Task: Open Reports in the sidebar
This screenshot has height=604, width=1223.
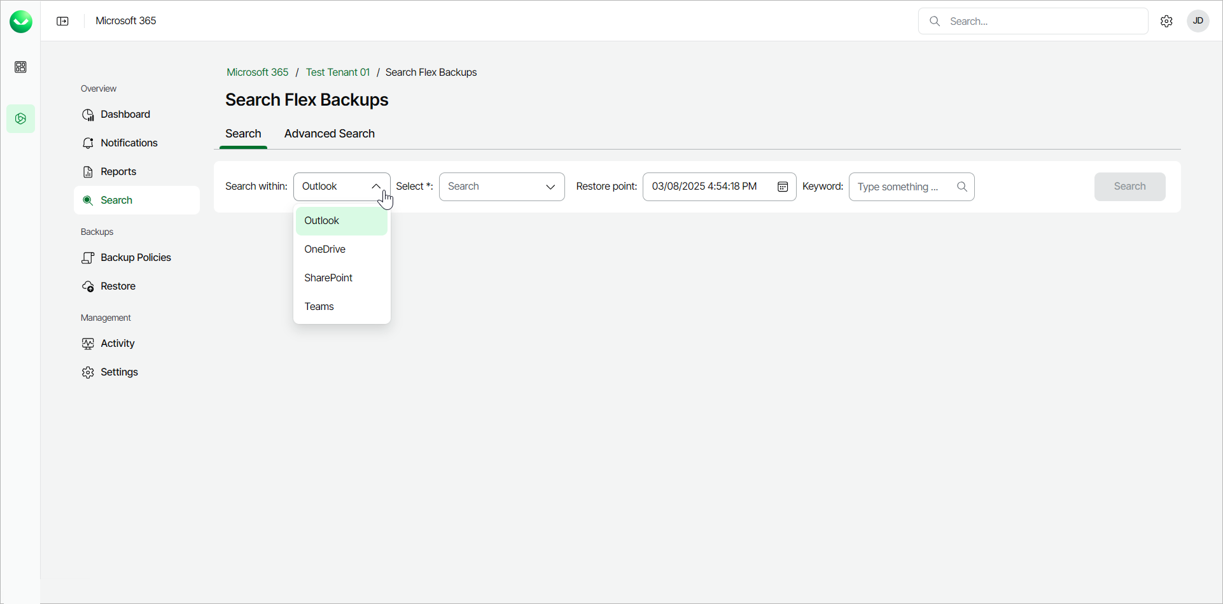Action: [x=137, y=172]
